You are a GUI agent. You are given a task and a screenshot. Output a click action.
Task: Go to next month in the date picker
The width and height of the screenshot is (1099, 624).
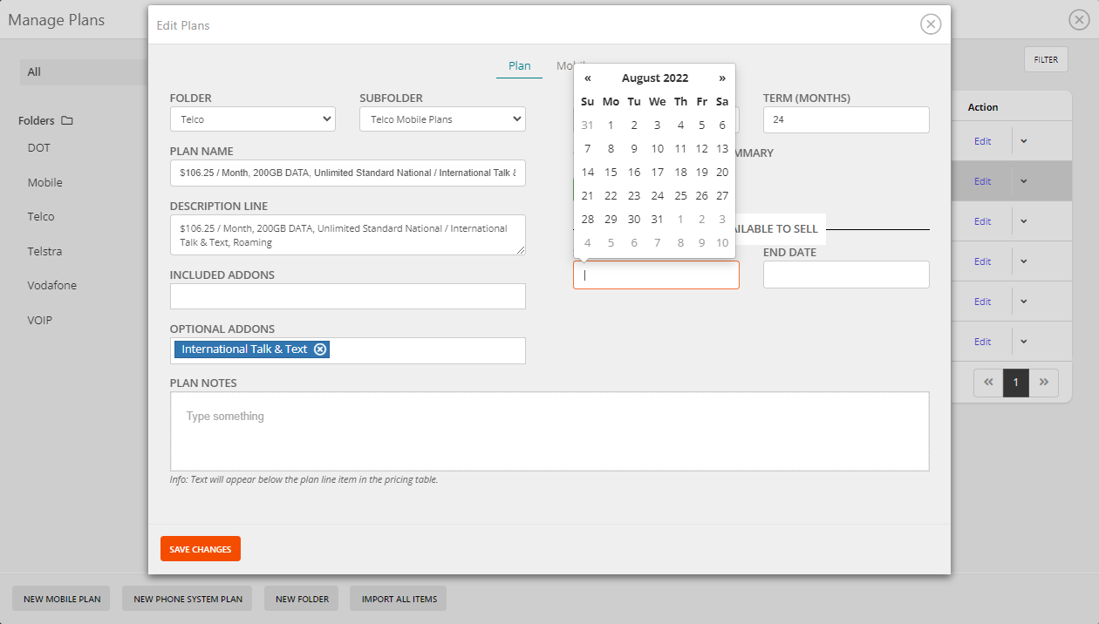point(722,78)
